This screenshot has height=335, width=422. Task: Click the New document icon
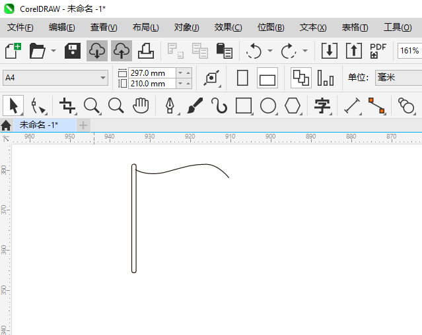point(13,51)
